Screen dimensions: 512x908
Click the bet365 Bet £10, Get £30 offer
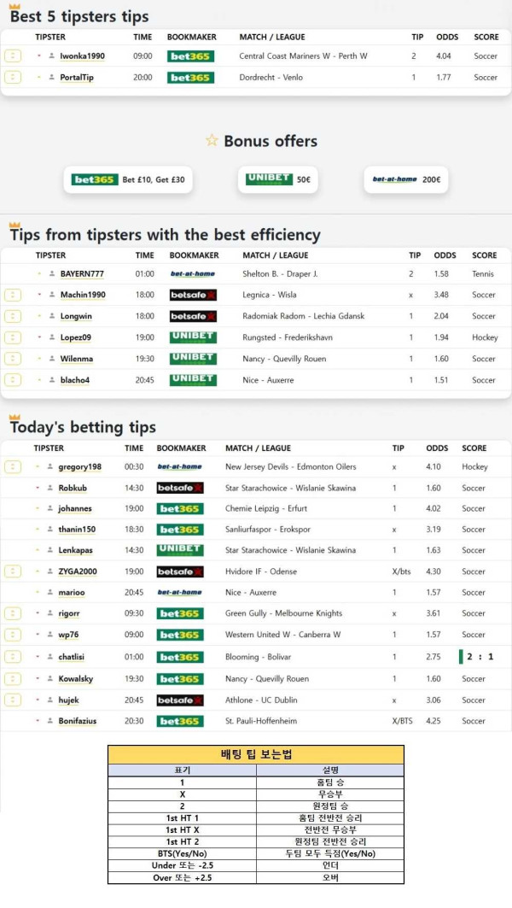[x=129, y=180]
